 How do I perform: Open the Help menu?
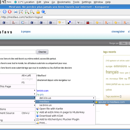pyautogui.click(x=108, y=2)
